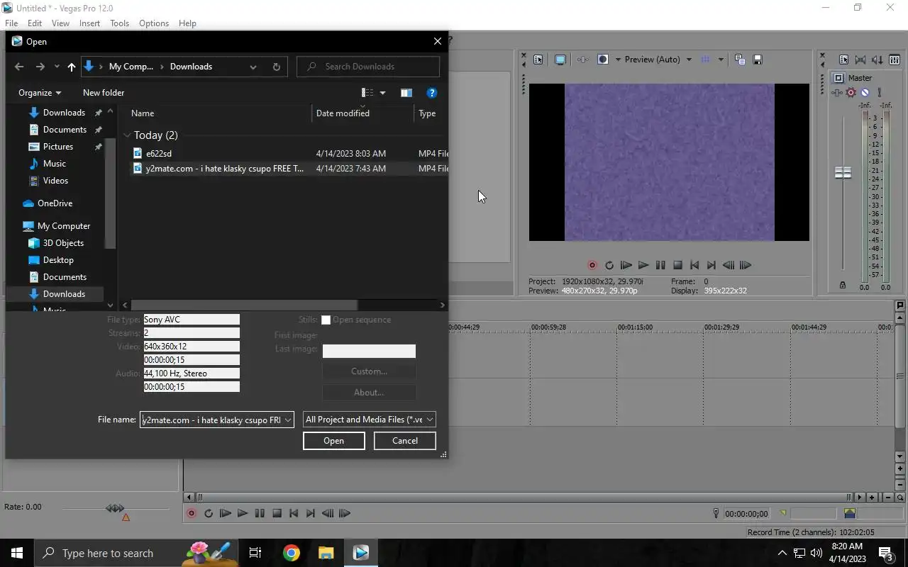Viewport: 908px width, 567px height.
Task: Click Downmix Output icon in mixer toolbar
Action: tap(860, 60)
